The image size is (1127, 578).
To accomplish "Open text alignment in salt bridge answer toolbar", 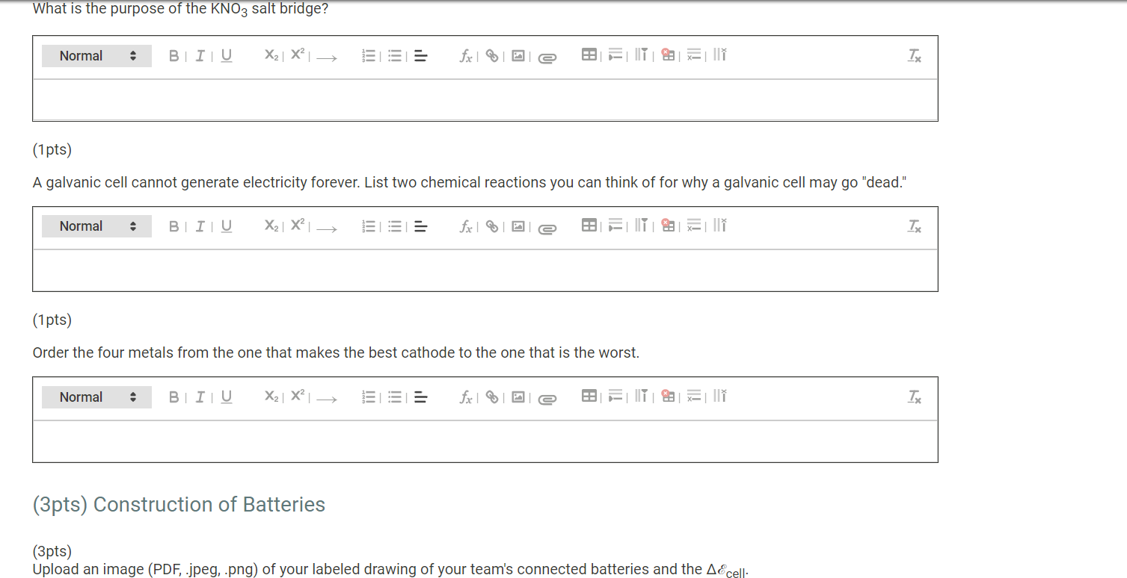I will coord(421,56).
